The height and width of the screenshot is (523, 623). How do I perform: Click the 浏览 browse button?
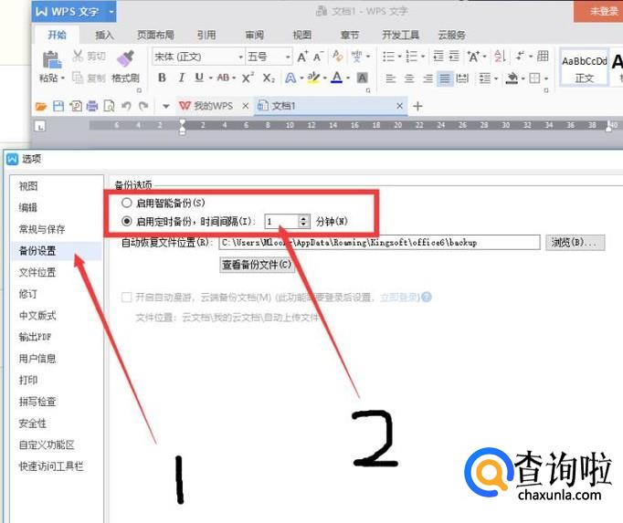pyautogui.click(x=575, y=243)
